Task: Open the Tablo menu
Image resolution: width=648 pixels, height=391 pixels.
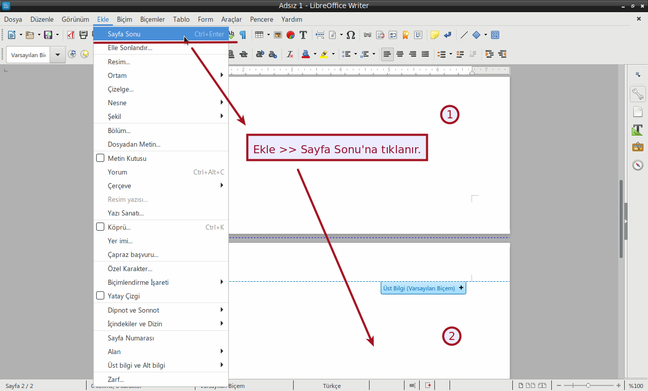Action: coord(181,19)
